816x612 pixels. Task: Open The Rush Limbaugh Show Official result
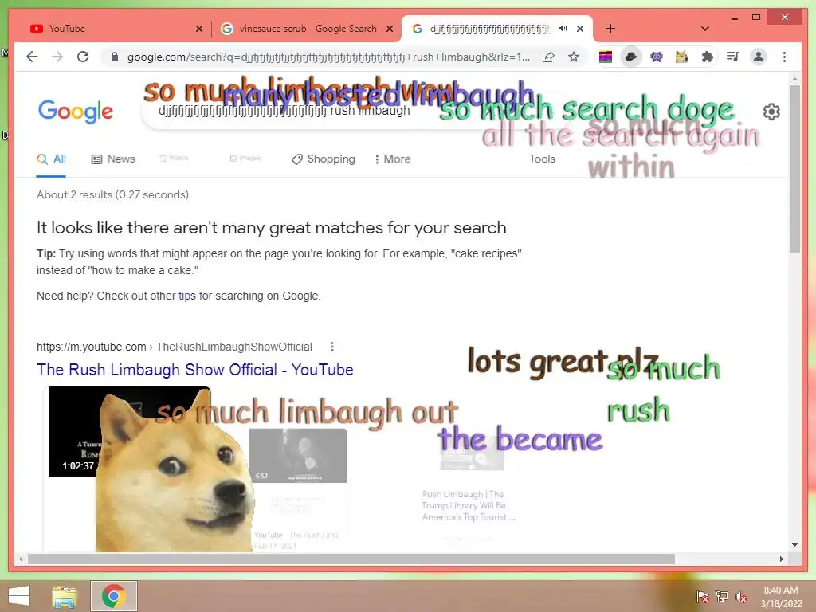(195, 370)
